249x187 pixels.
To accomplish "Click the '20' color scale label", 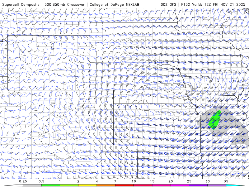I will 171,181.
